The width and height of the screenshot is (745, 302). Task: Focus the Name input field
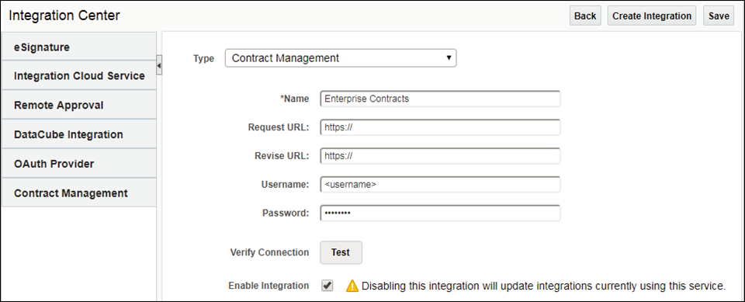(440, 99)
